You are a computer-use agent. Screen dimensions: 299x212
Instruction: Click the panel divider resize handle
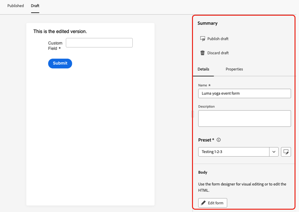[193, 114]
